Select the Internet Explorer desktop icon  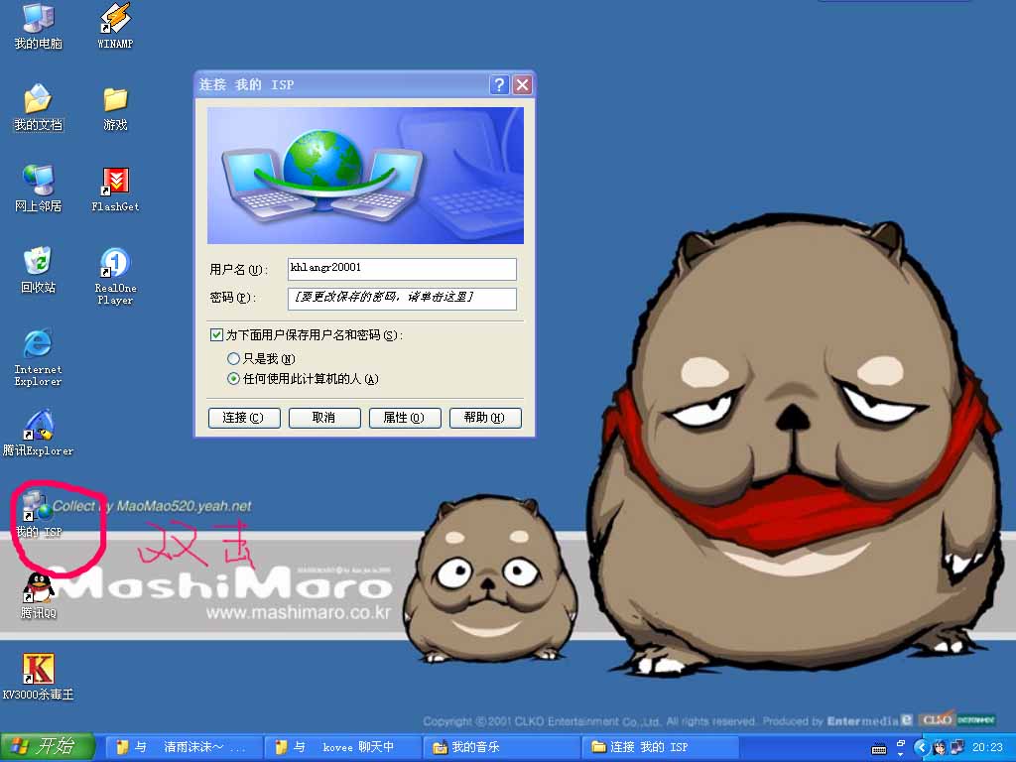pos(39,357)
